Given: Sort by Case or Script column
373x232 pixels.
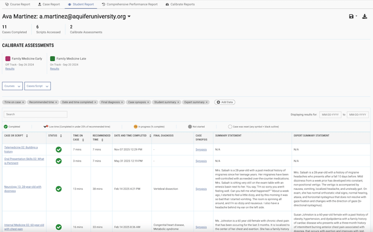Looking at the screenshot, I should 27,135.
